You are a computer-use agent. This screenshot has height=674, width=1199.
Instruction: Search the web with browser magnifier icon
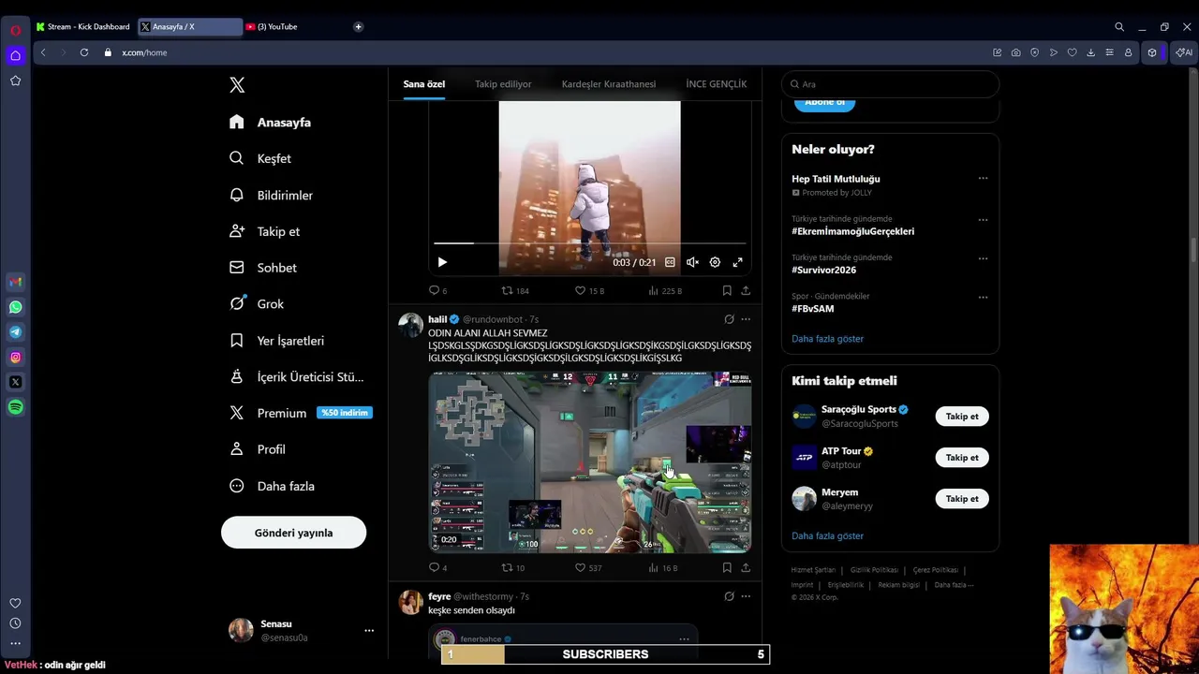point(1119,27)
